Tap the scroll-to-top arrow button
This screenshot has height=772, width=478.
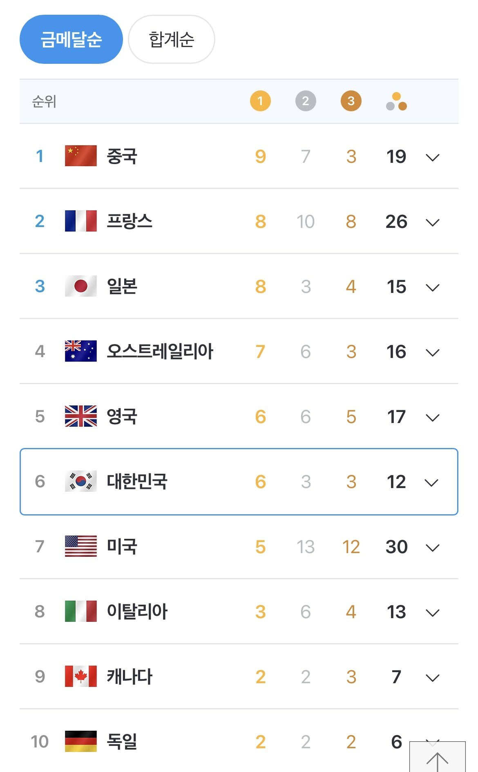point(438,757)
